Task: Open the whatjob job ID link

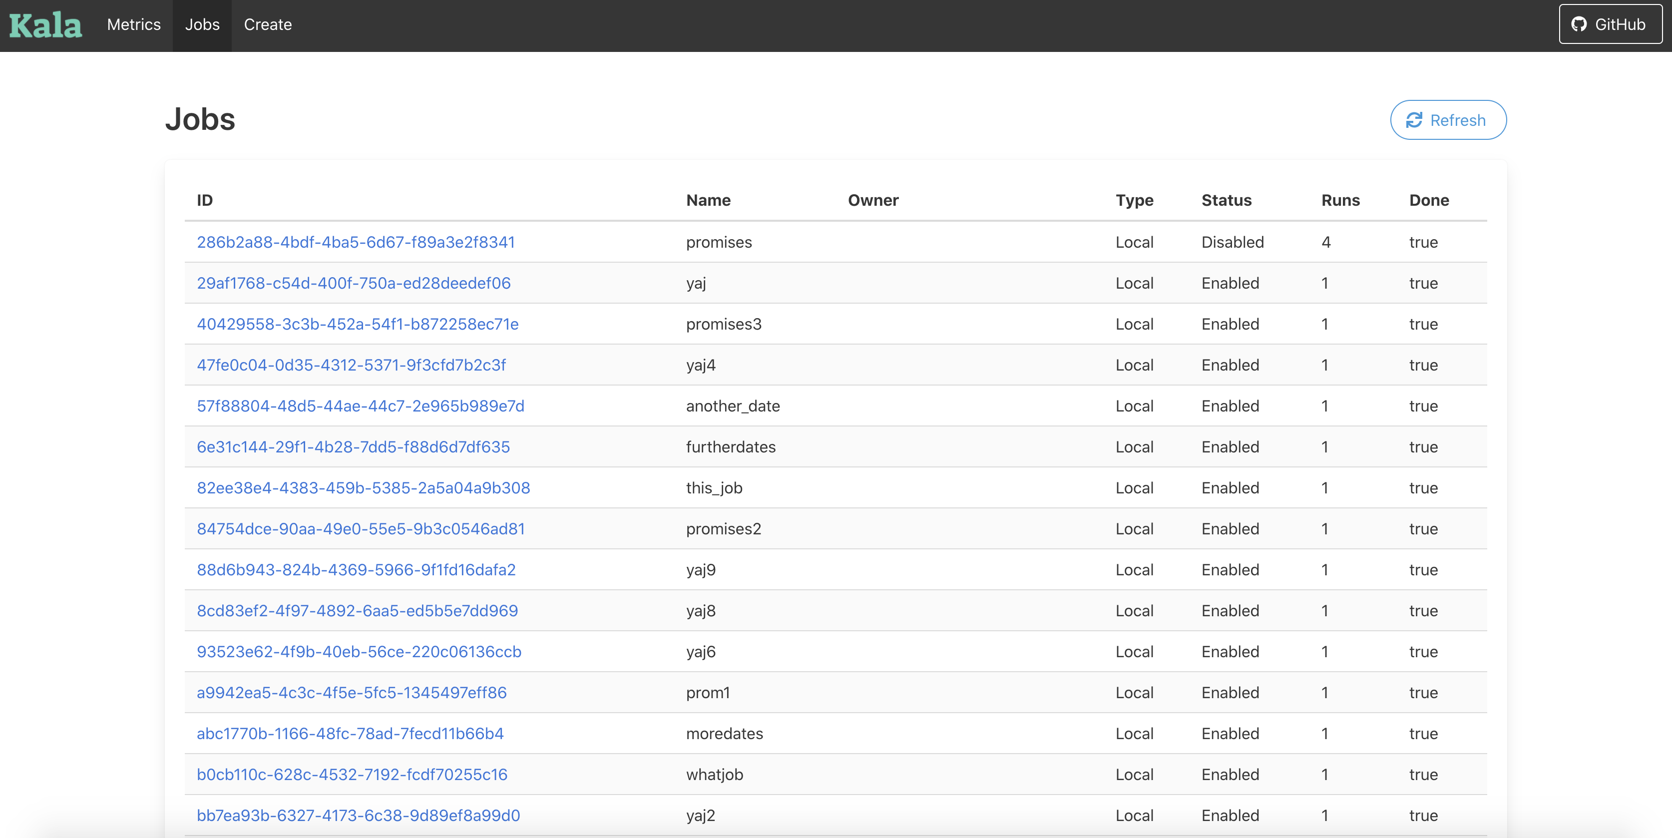Action: [x=352, y=775]
